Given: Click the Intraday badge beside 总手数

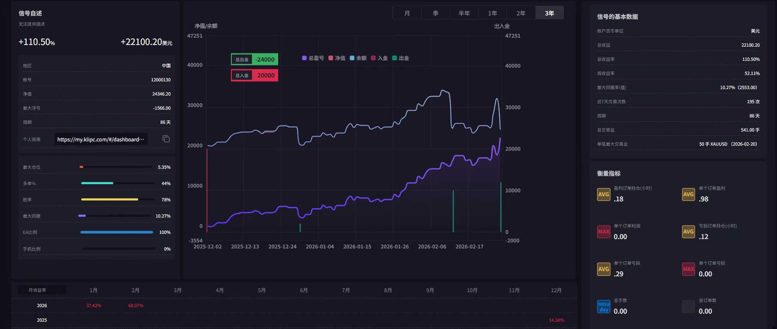Looking at the screenshot, I should point(604,307).
